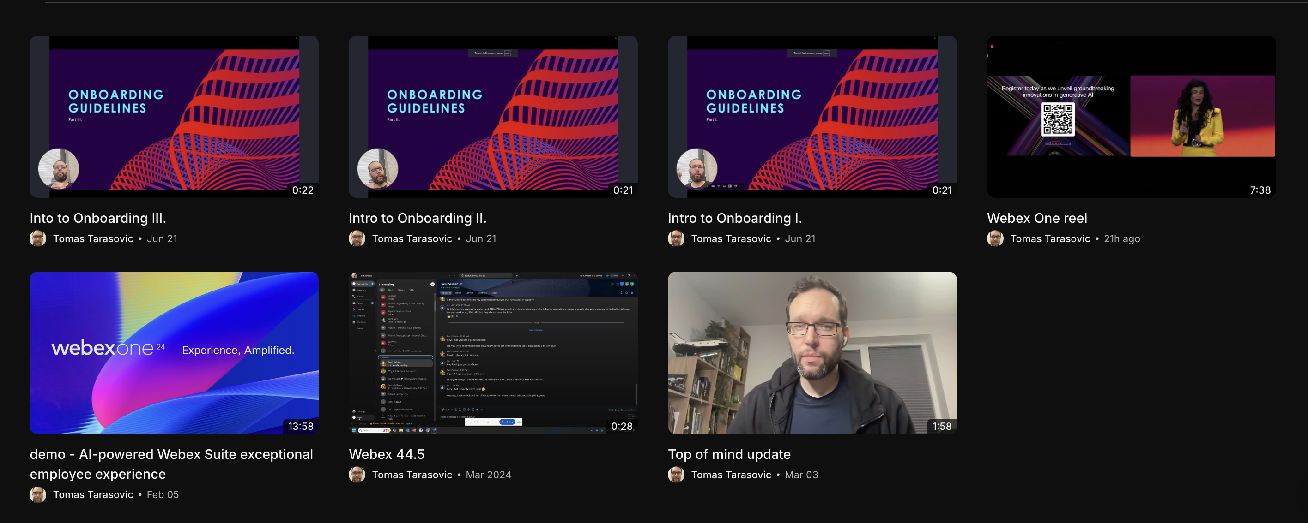
Task: Click Tomas Tarasovic name under Into to Onboarding III.
Action: [93, 238]
